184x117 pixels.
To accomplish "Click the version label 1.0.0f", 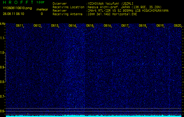I will [x=40, y=2].
